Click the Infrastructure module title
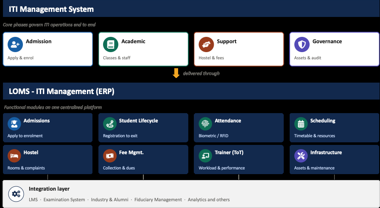The image size is (380, 208). pos(326,153)
